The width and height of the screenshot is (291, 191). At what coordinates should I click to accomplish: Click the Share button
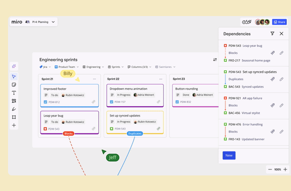(279, 22)
